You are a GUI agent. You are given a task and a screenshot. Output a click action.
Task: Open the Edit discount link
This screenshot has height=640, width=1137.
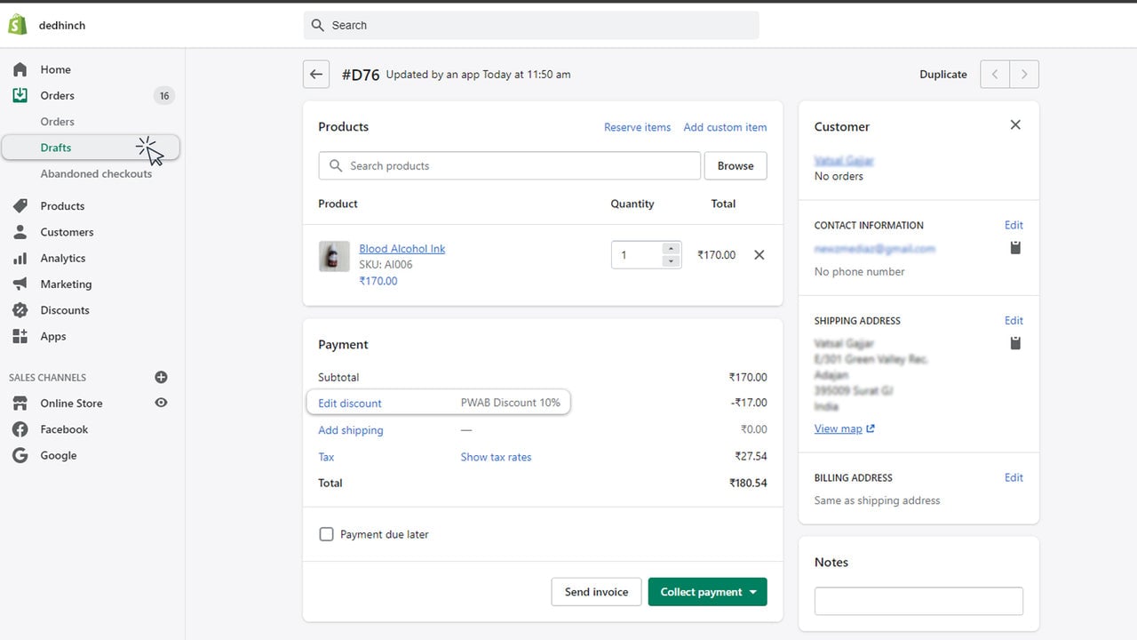coord(350,404)
